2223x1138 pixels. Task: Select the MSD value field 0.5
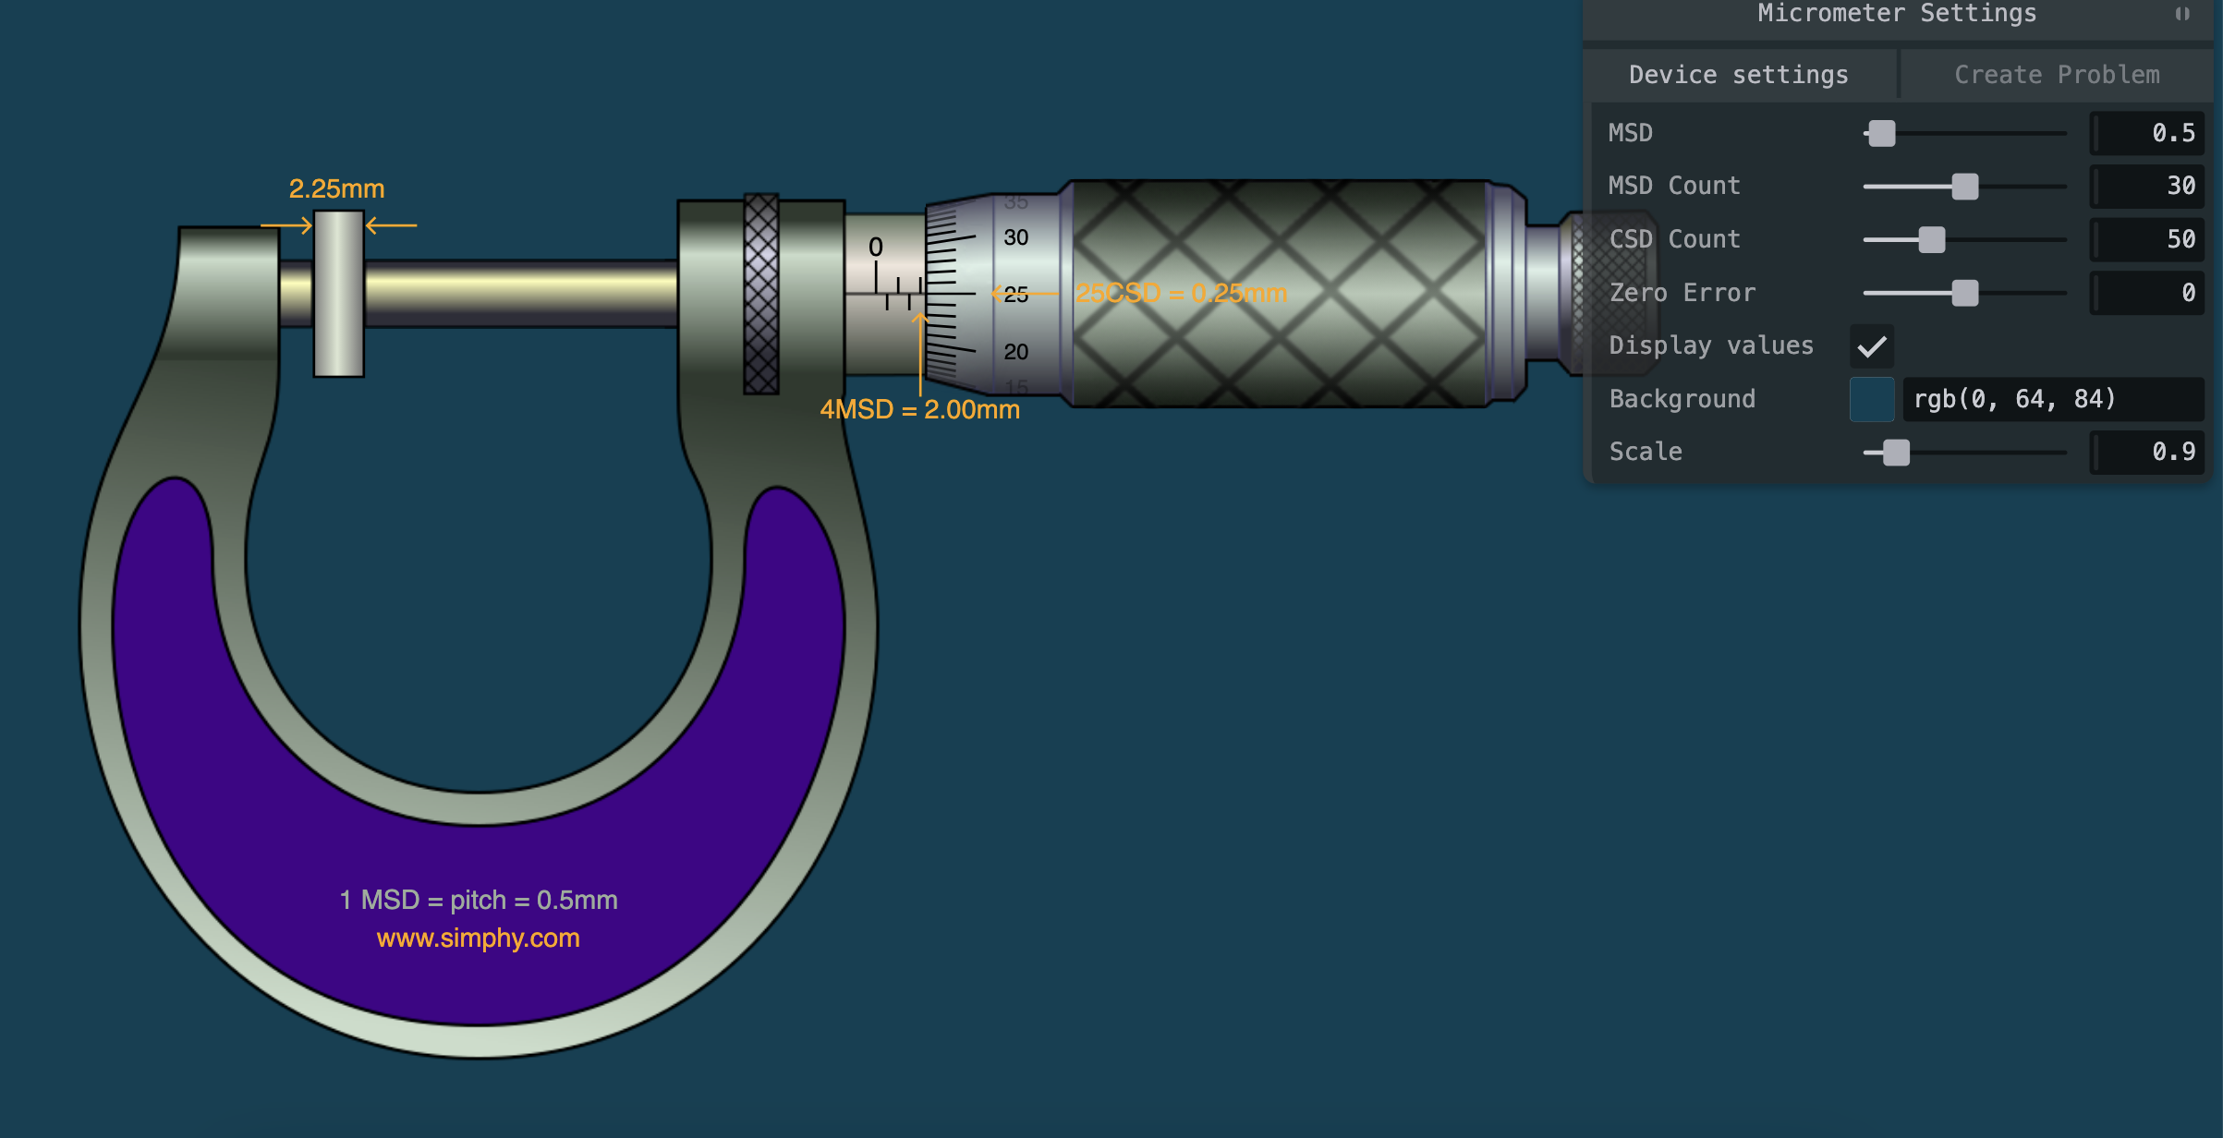[2147, 133]
